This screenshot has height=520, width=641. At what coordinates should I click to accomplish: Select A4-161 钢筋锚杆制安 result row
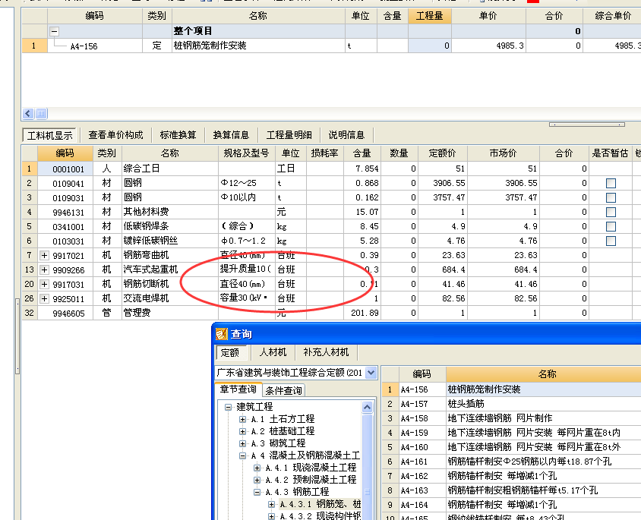click(512, 462)
